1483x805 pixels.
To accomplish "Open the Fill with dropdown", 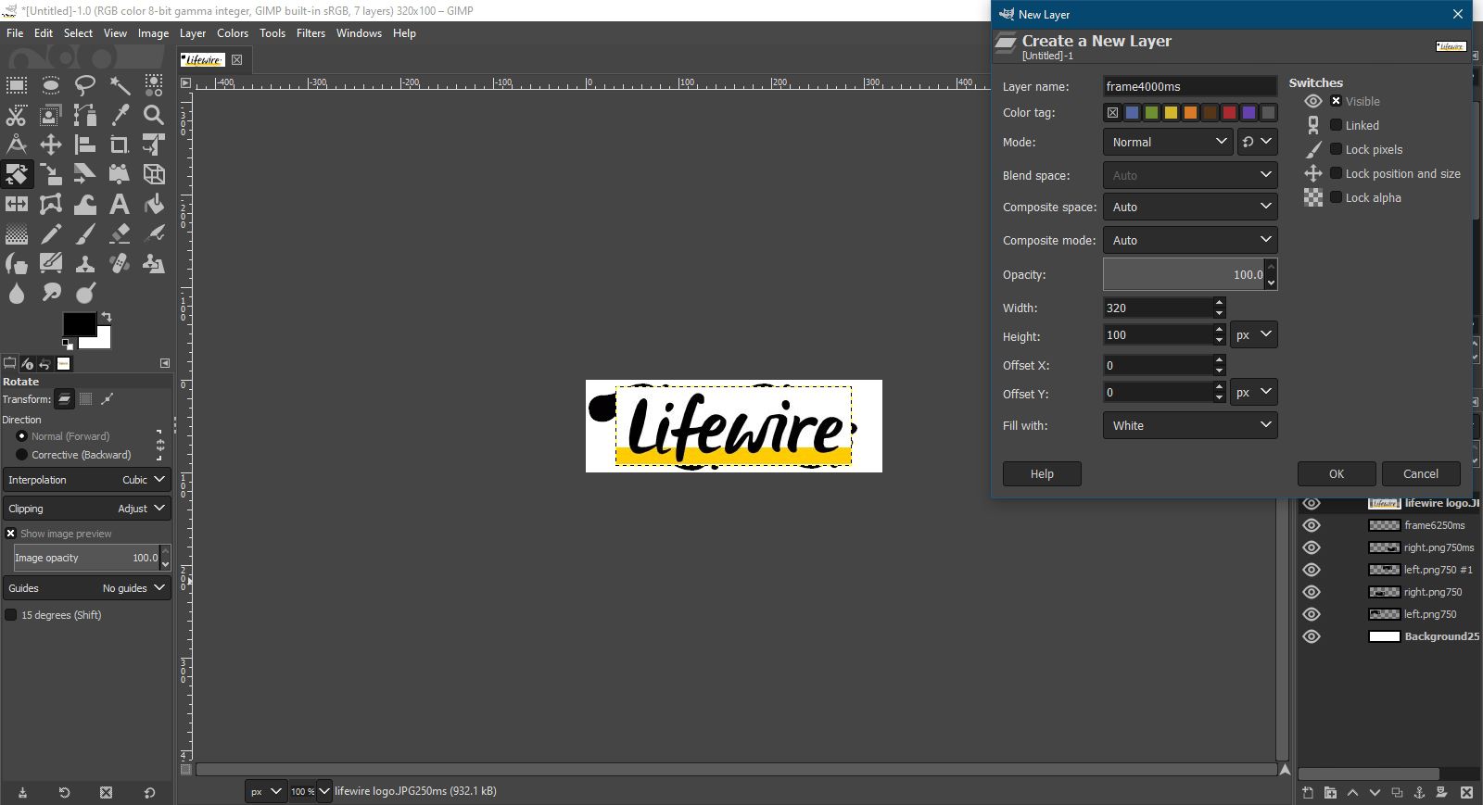I will [x=1190, y=425].
